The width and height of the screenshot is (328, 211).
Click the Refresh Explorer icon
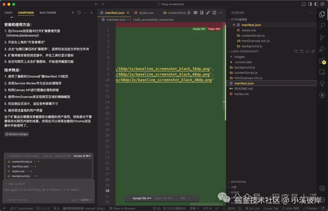tap(307, 51)
